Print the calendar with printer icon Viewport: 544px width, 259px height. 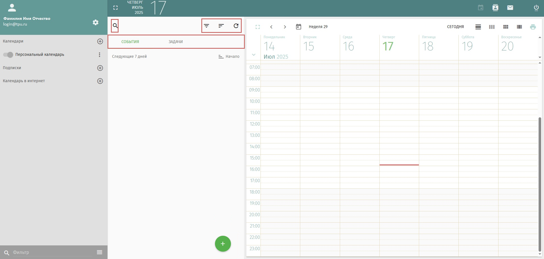tap(533, 27)
